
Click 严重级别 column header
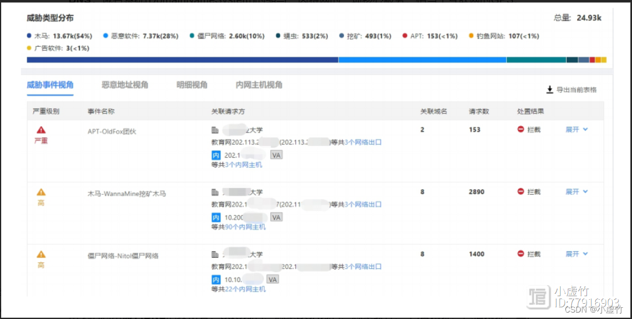(46, 112)
